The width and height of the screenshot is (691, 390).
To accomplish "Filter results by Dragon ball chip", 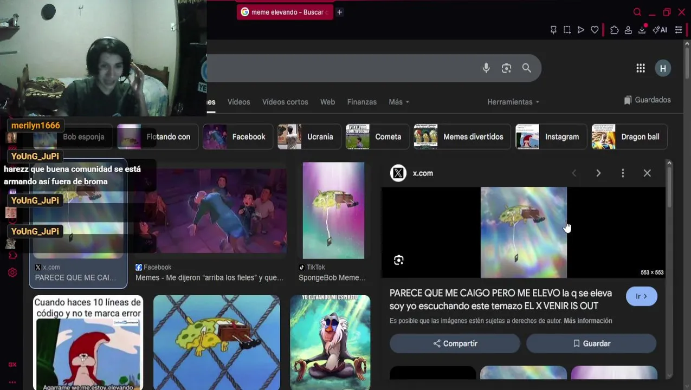I will (629, 136).
